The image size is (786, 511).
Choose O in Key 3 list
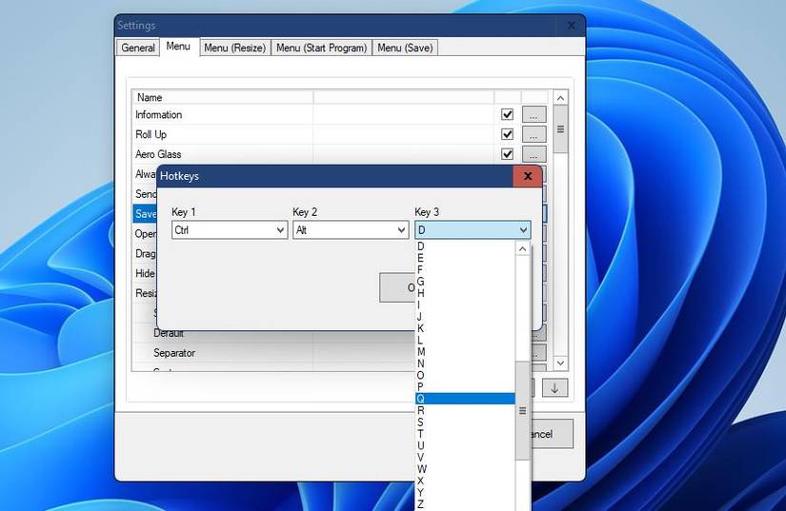[x=466, y=375]
